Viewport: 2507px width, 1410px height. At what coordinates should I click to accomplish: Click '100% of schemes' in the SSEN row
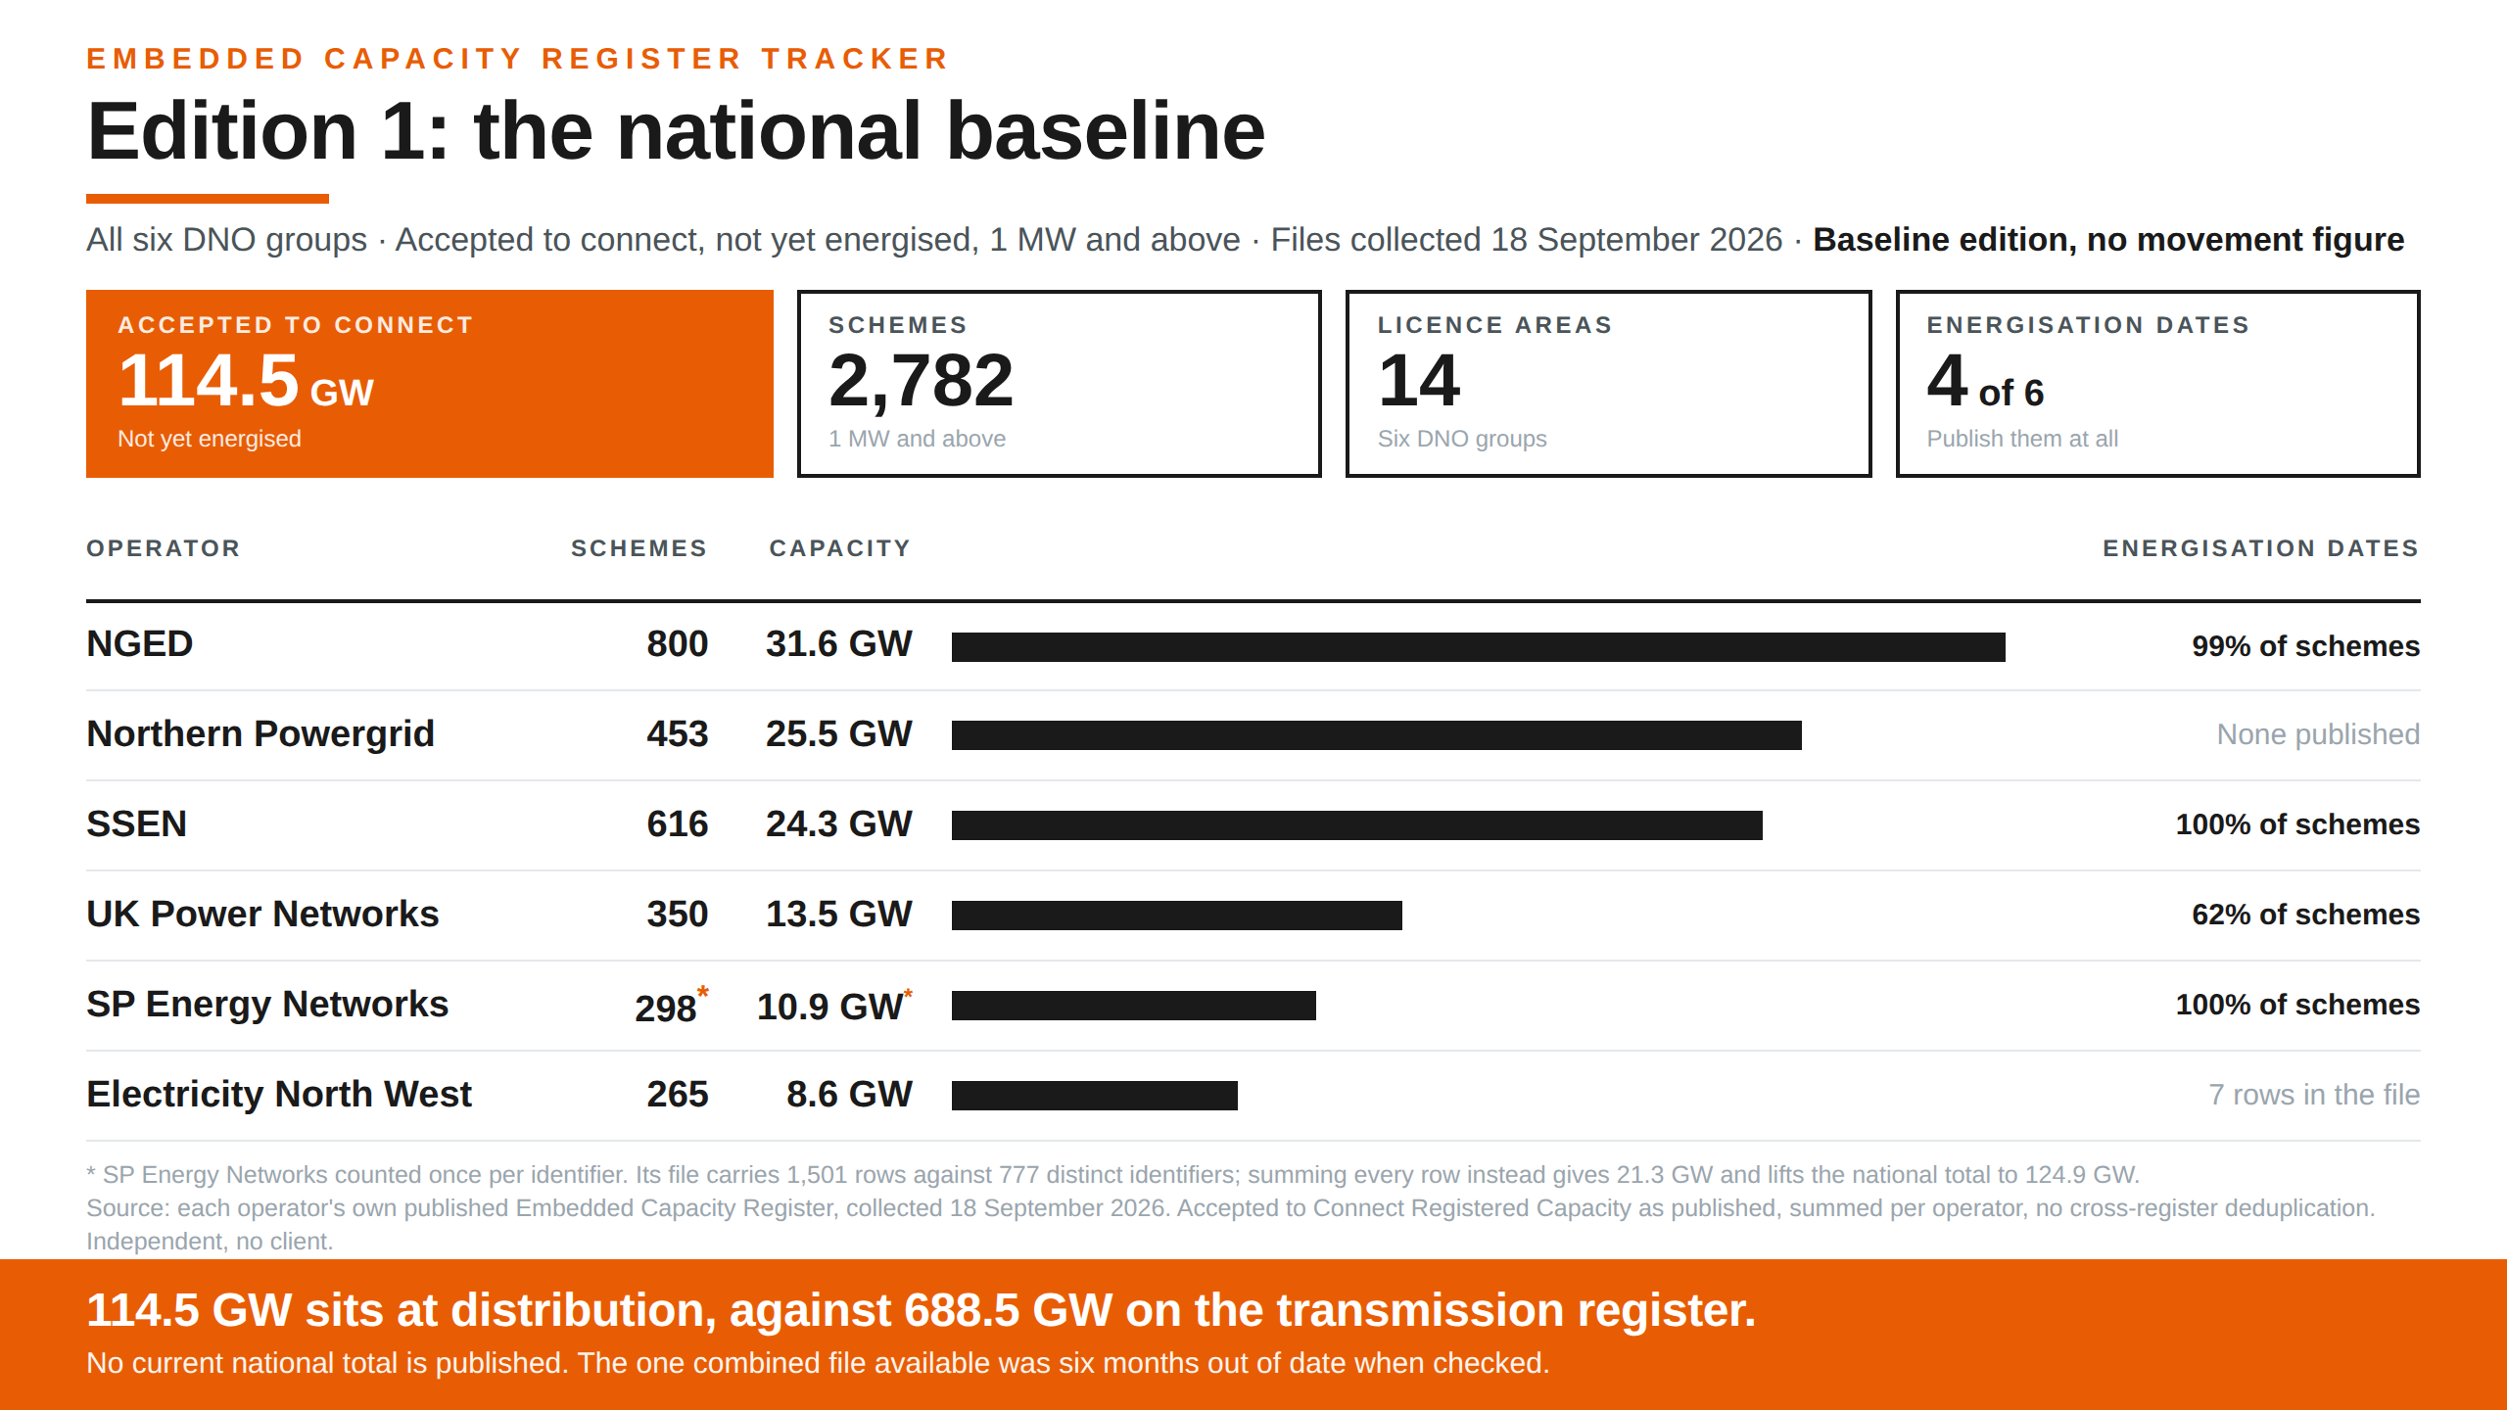[2297, 824]
